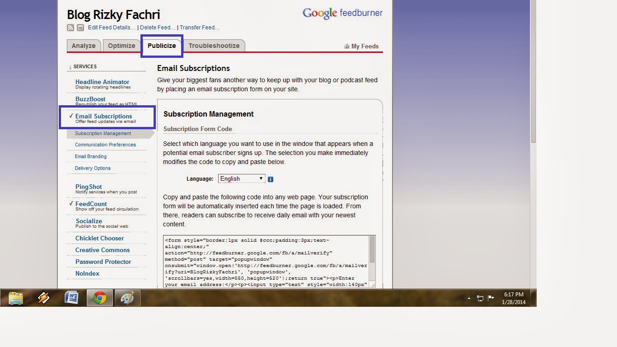Switch to the Optimize tab
This screenshot has height=347, width=617.
122,46
